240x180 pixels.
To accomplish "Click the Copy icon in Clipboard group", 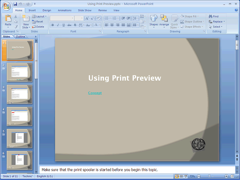I will point(16,22).
